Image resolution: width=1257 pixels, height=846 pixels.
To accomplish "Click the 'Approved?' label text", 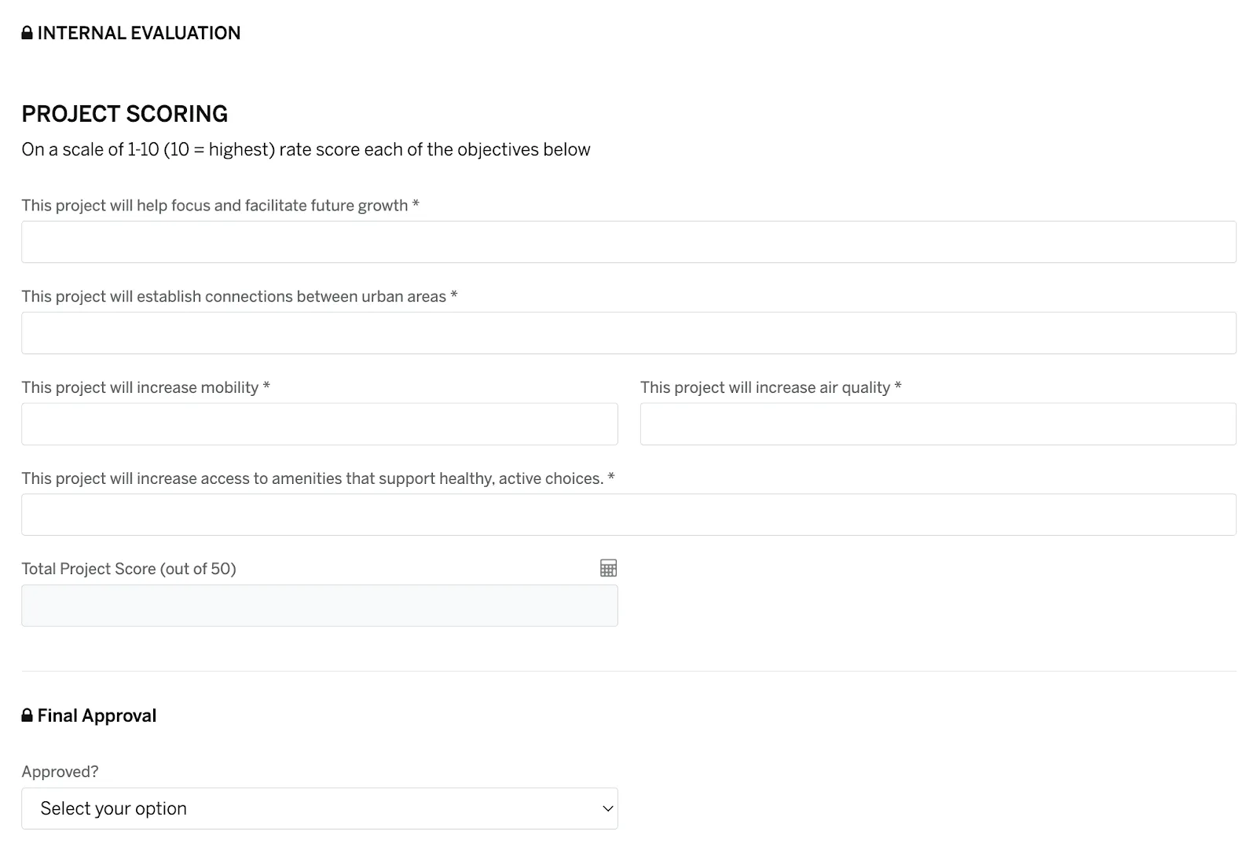I will coord(60,772).
